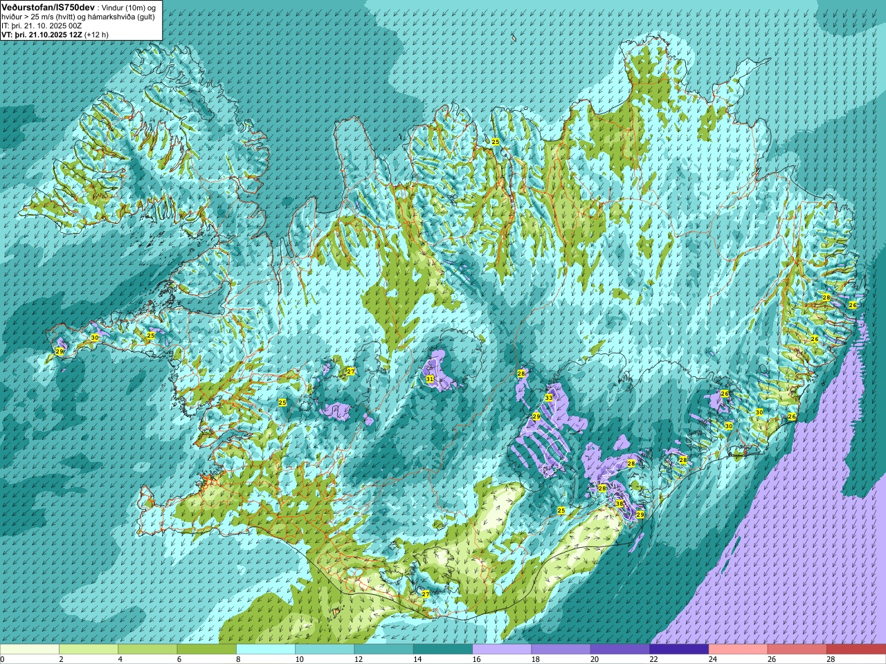This screenshot has height=664, width=886.
Task: Click the 'VT: þri. 21.10.2025 12Z' valid time
Action: [x=41, y=34]
